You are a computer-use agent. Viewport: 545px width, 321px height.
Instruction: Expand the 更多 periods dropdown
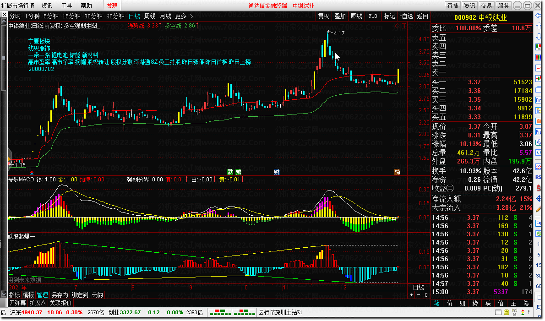click(184, 16)
